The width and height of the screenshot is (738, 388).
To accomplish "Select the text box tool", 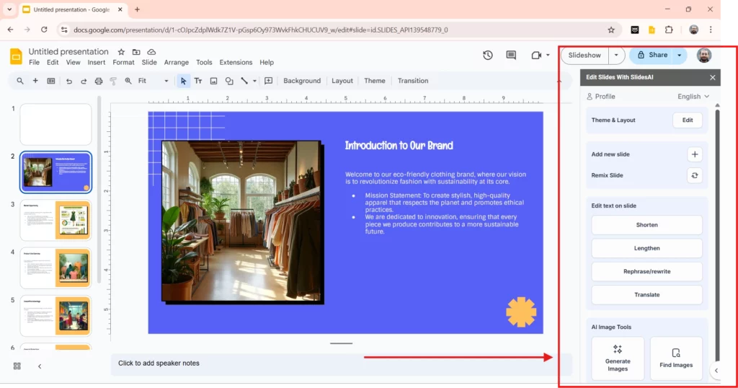I will pos(198,81).
